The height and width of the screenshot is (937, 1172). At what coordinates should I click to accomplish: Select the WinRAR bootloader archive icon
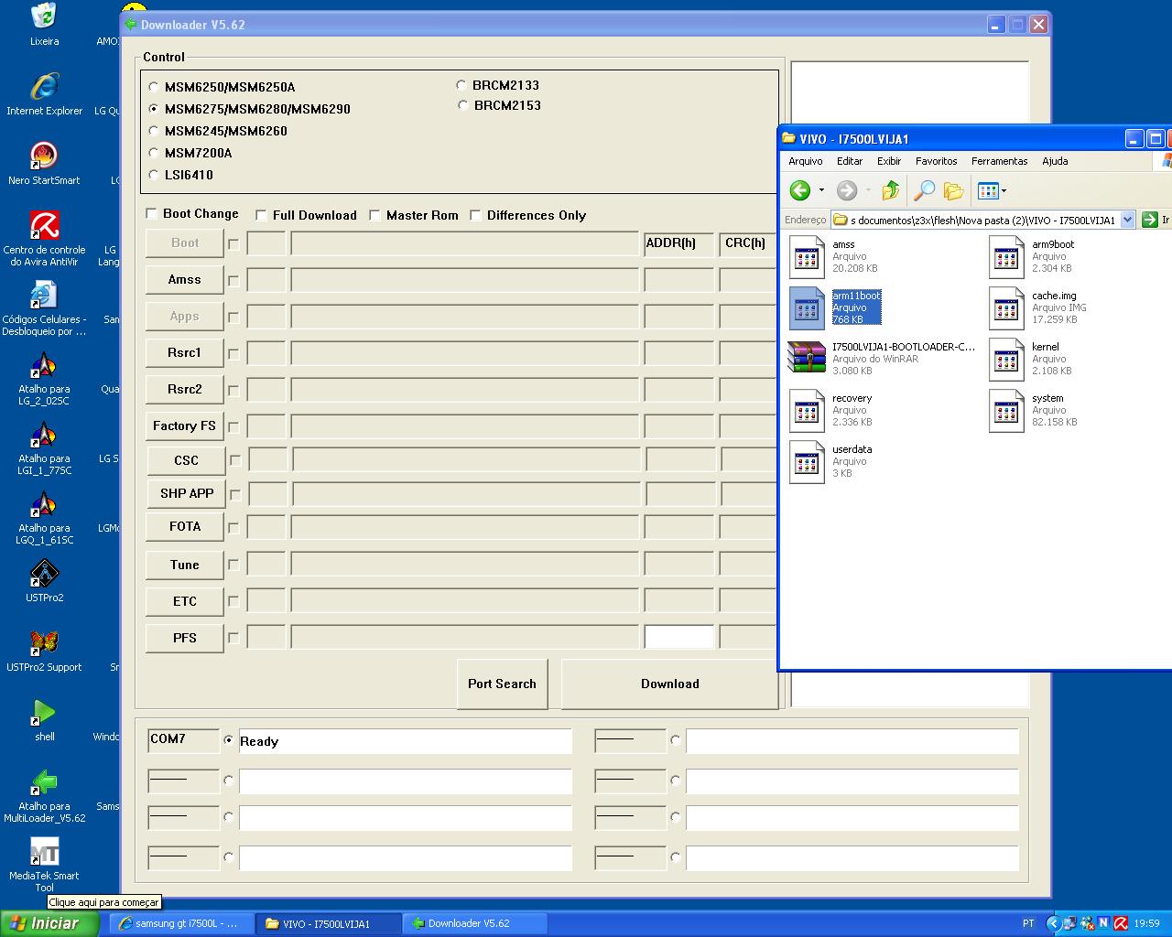click(807, 359)
